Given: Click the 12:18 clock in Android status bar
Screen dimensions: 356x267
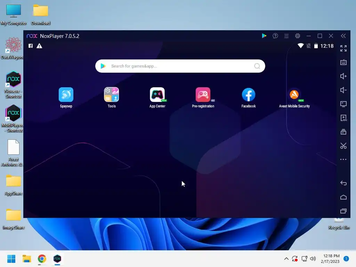Looking at the screenshot, I should (x=327, y=46).
